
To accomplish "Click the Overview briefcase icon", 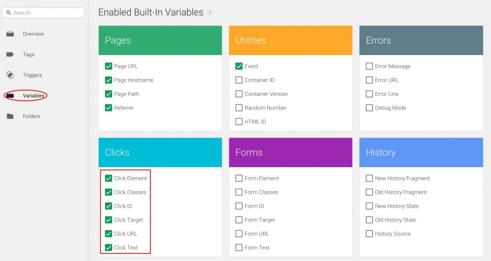I will coord(10,34).
